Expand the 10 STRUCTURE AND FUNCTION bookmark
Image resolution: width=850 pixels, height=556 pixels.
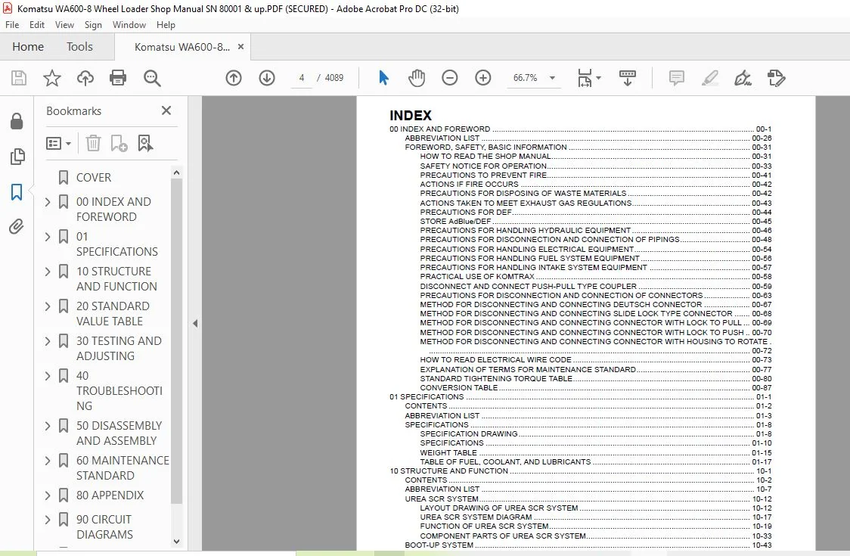(x=48, y=272)
